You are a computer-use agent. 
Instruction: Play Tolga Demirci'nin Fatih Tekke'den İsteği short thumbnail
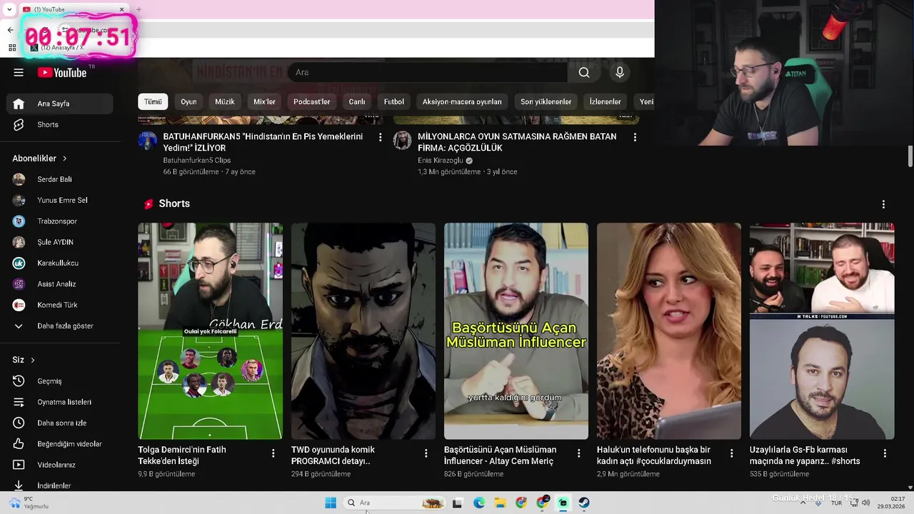pyautogui.click(x=210, y=331)
